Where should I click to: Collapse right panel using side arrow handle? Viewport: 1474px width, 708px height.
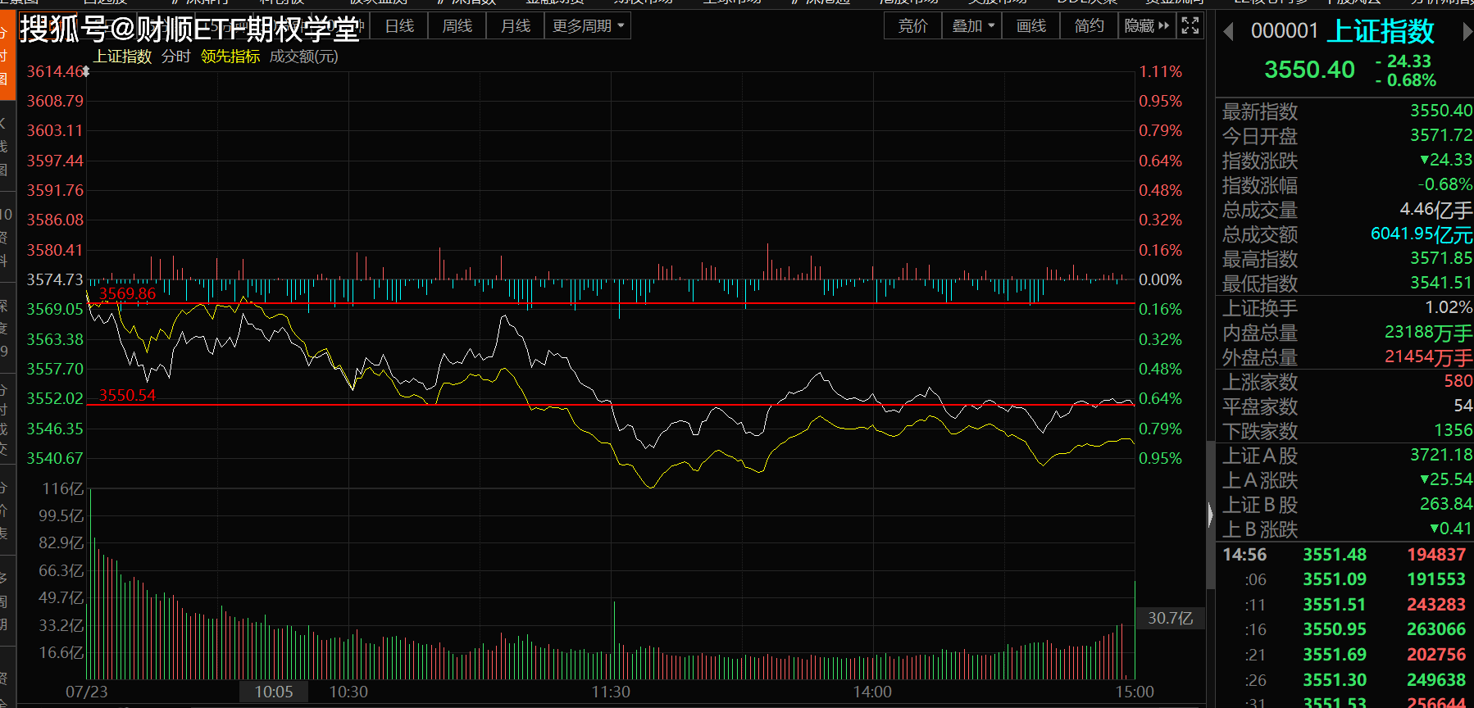click(x=1211, y=515)
